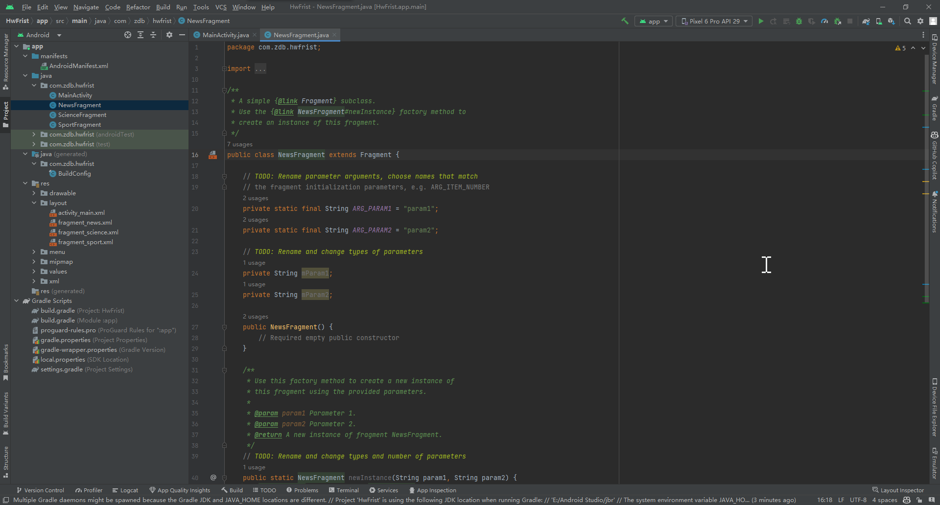Open the Android project view dropdown
The width and height of the screenshot is (940, 505).
(39, 35)
